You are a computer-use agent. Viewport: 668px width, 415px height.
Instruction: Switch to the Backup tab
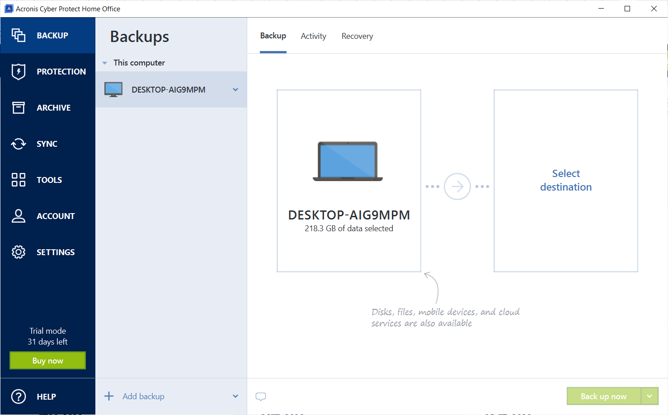coord(273,36)
